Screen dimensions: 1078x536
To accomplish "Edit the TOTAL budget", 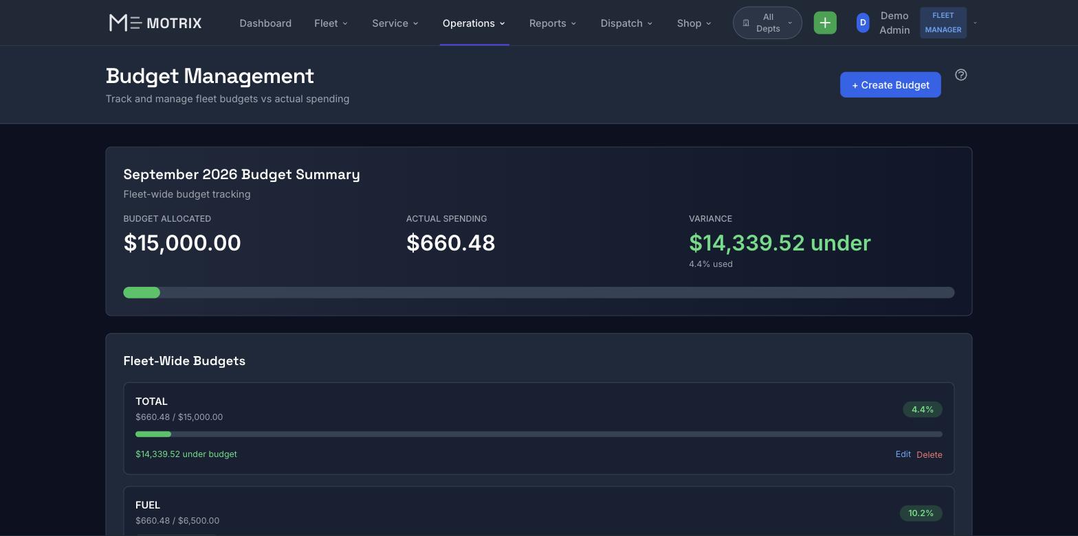I will [903, 454].
